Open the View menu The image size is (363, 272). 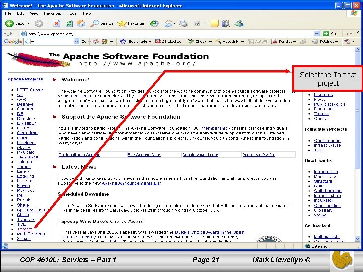pyautogui.click(x=34, y=13)
